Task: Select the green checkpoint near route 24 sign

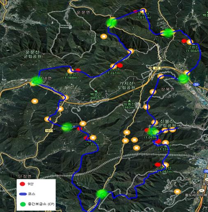Action: [x=184, y=78]
